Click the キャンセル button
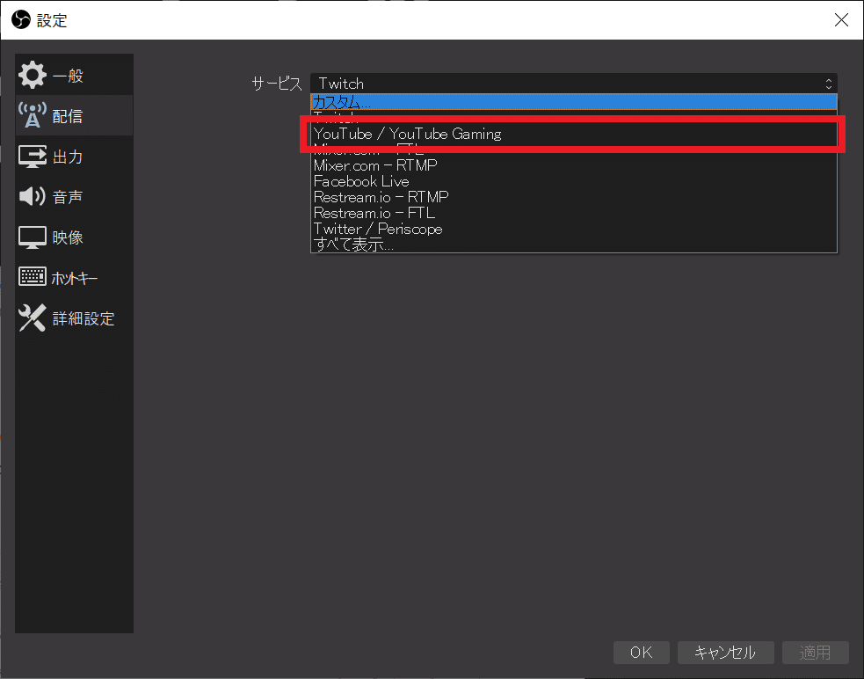The height and width of the screenshot is (679, 864). (725, 653)
